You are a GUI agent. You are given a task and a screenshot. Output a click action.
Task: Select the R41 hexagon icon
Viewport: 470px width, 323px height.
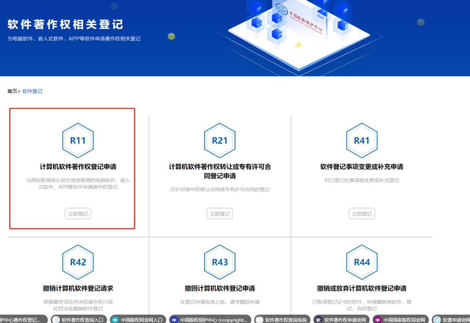(x=362, y=140)
